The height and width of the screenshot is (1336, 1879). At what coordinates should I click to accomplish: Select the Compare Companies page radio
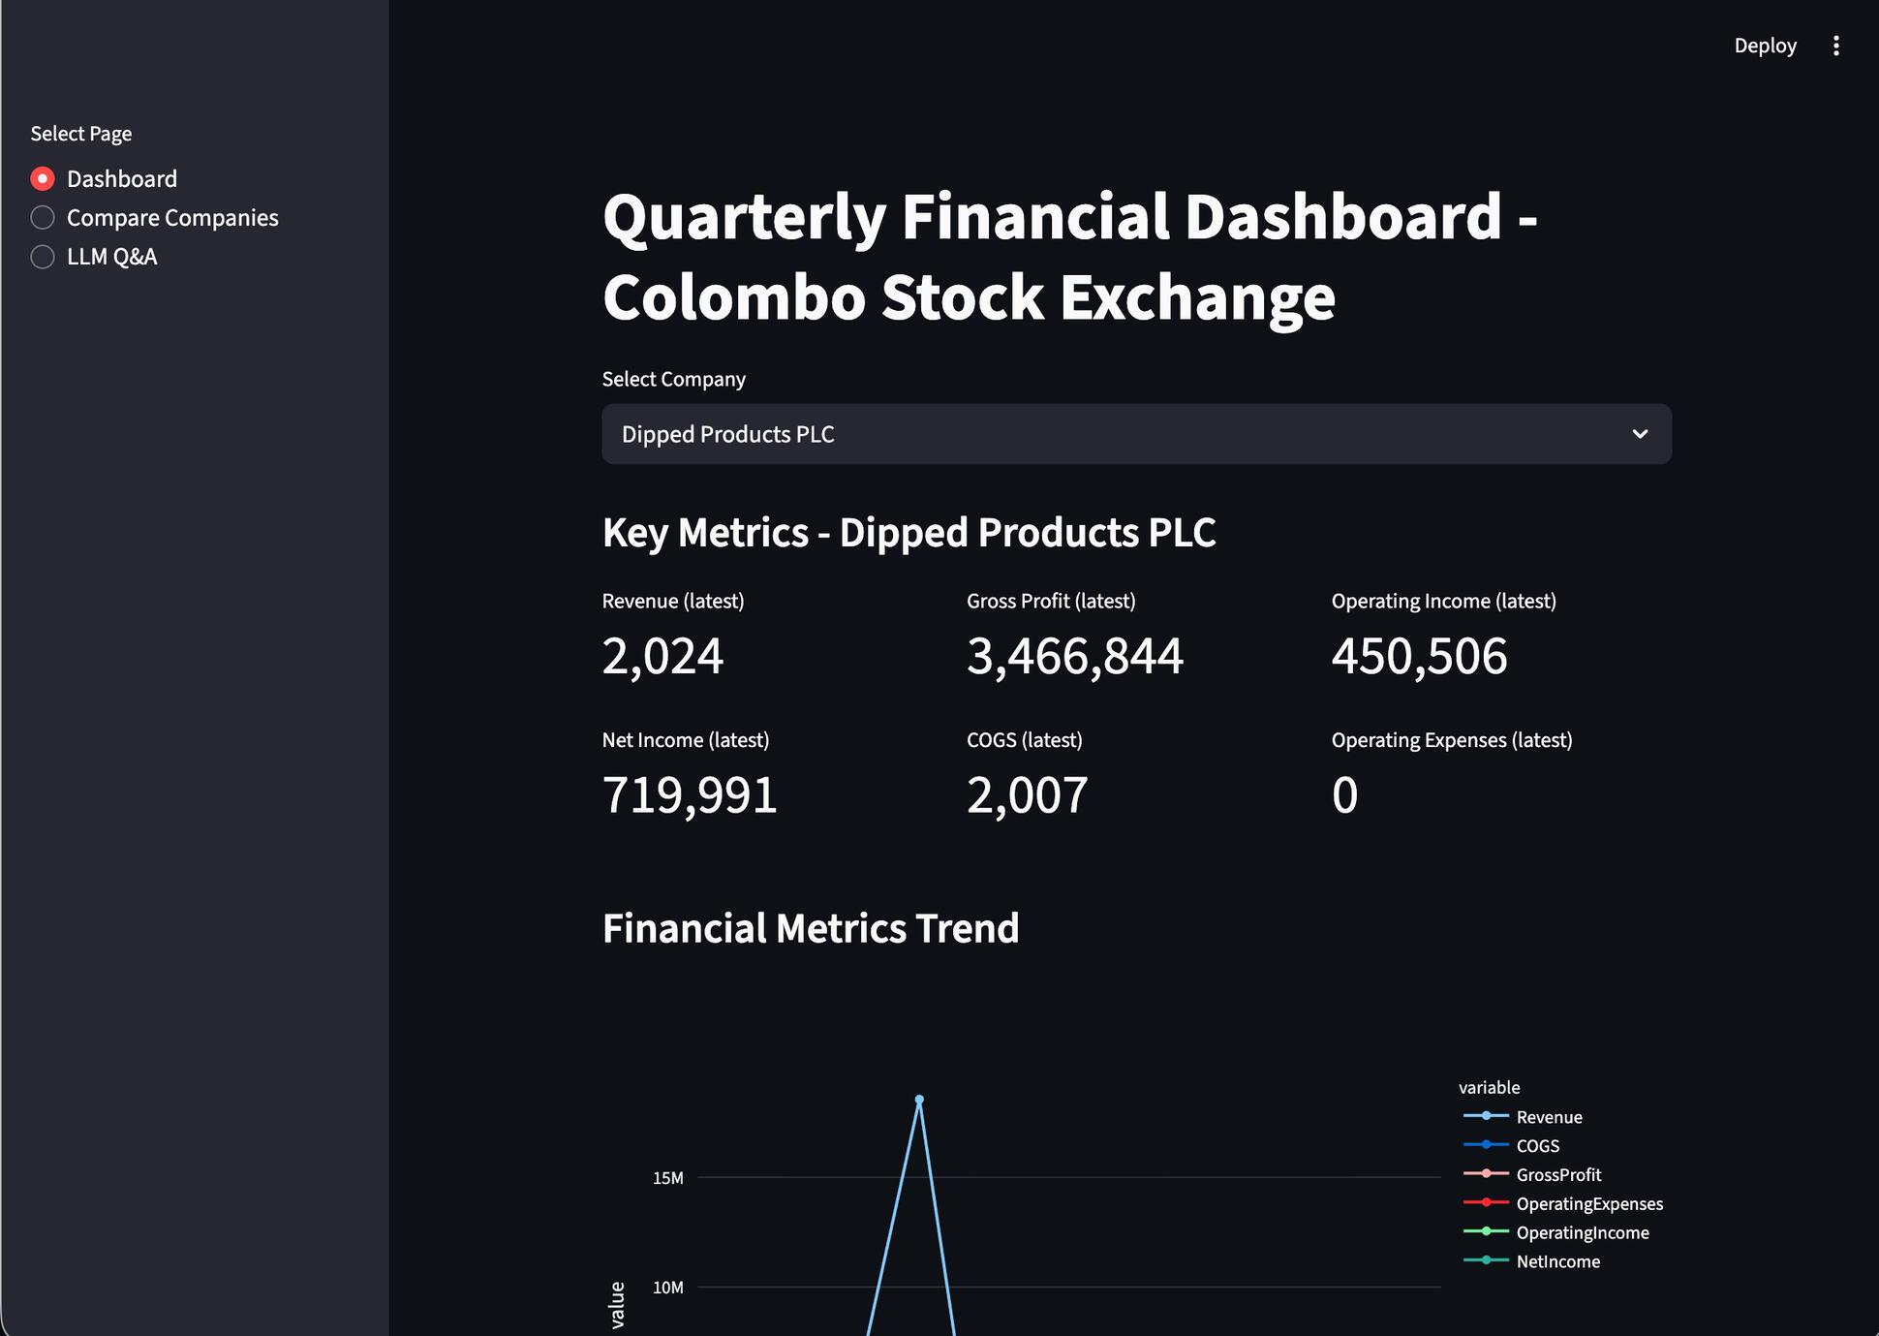tap(43, 217)
